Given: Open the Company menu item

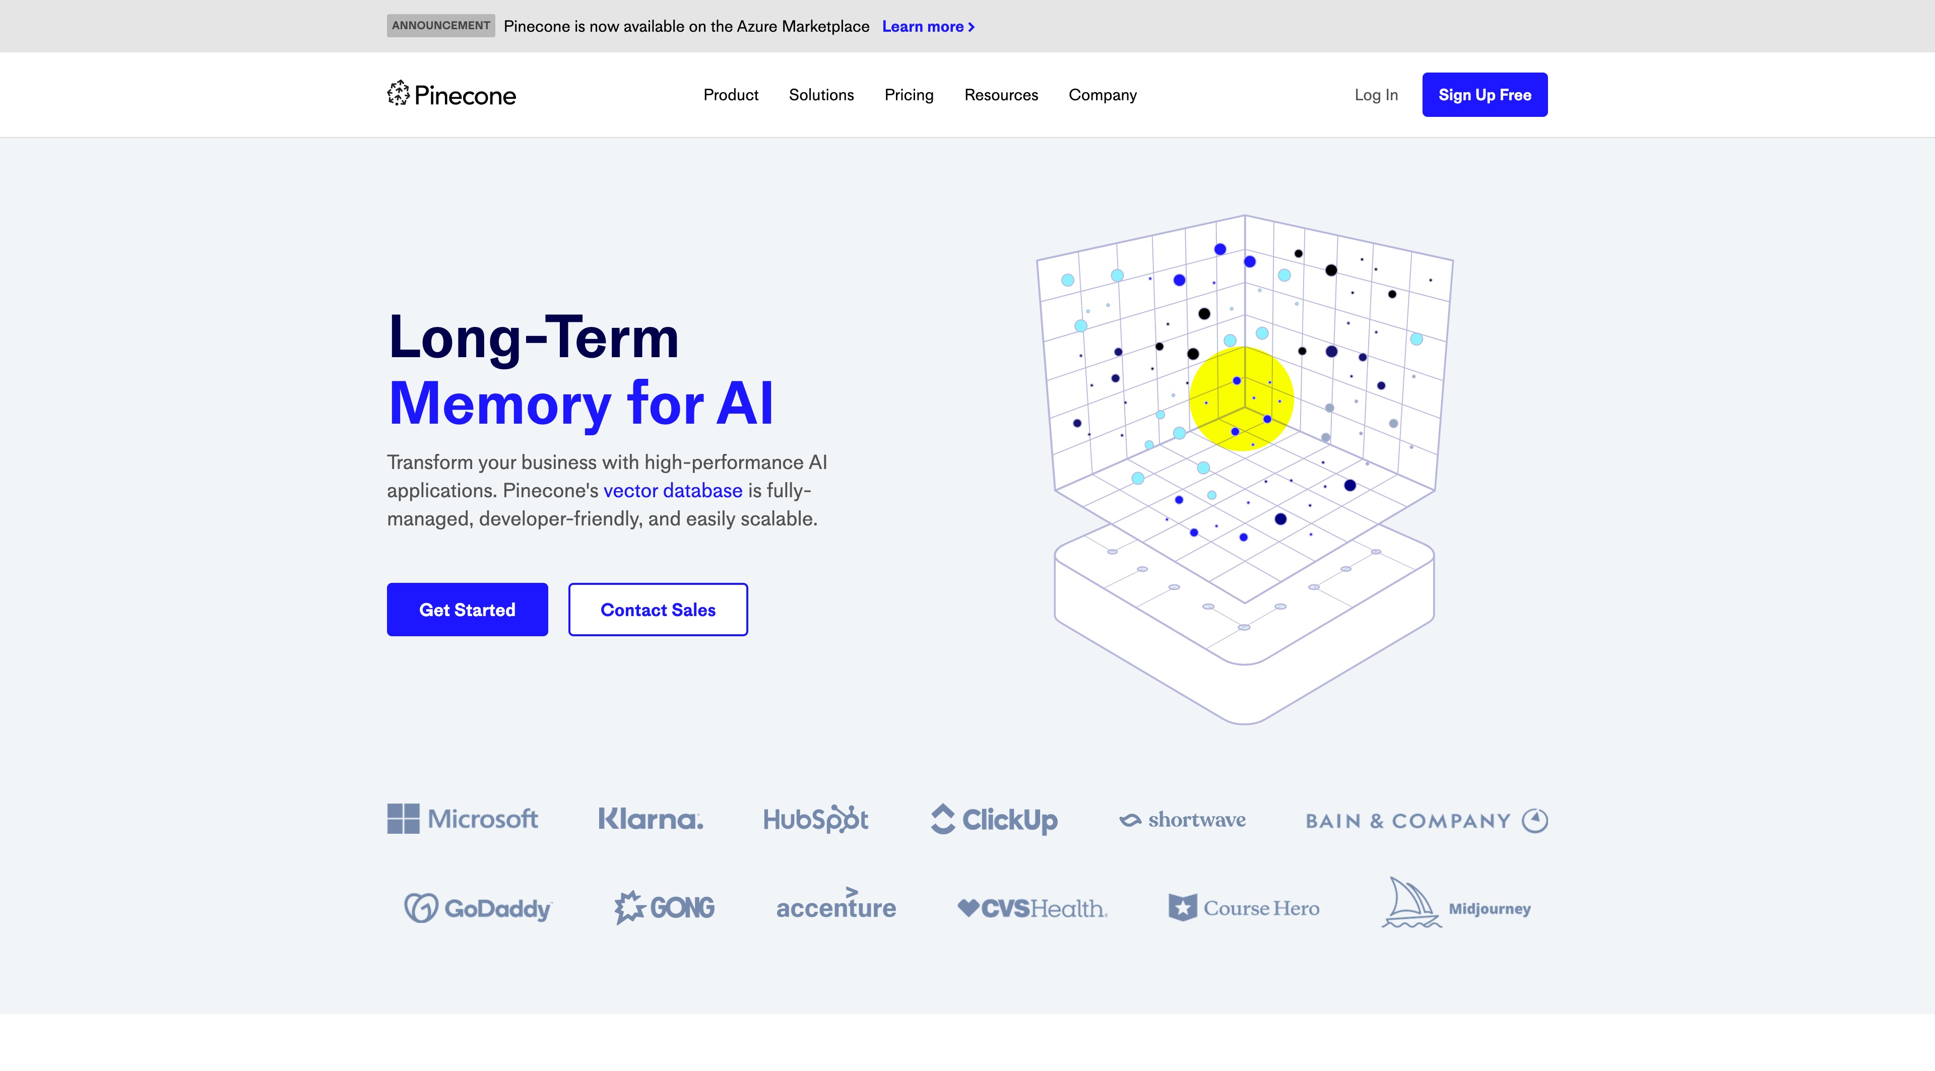Looking at the screenshot, I should click(x=1103, y=94).
